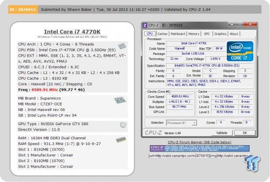Click the CPU Cache L3 : 8192 KB line
This screenshot has height=182, width=270.
pyautogui.click(x=43, y=78)
